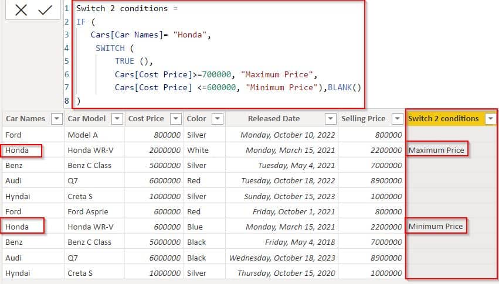Click the Cost Price "800000" in the Model A row
This screenshot has width=499, height=284.
(167, 135)
